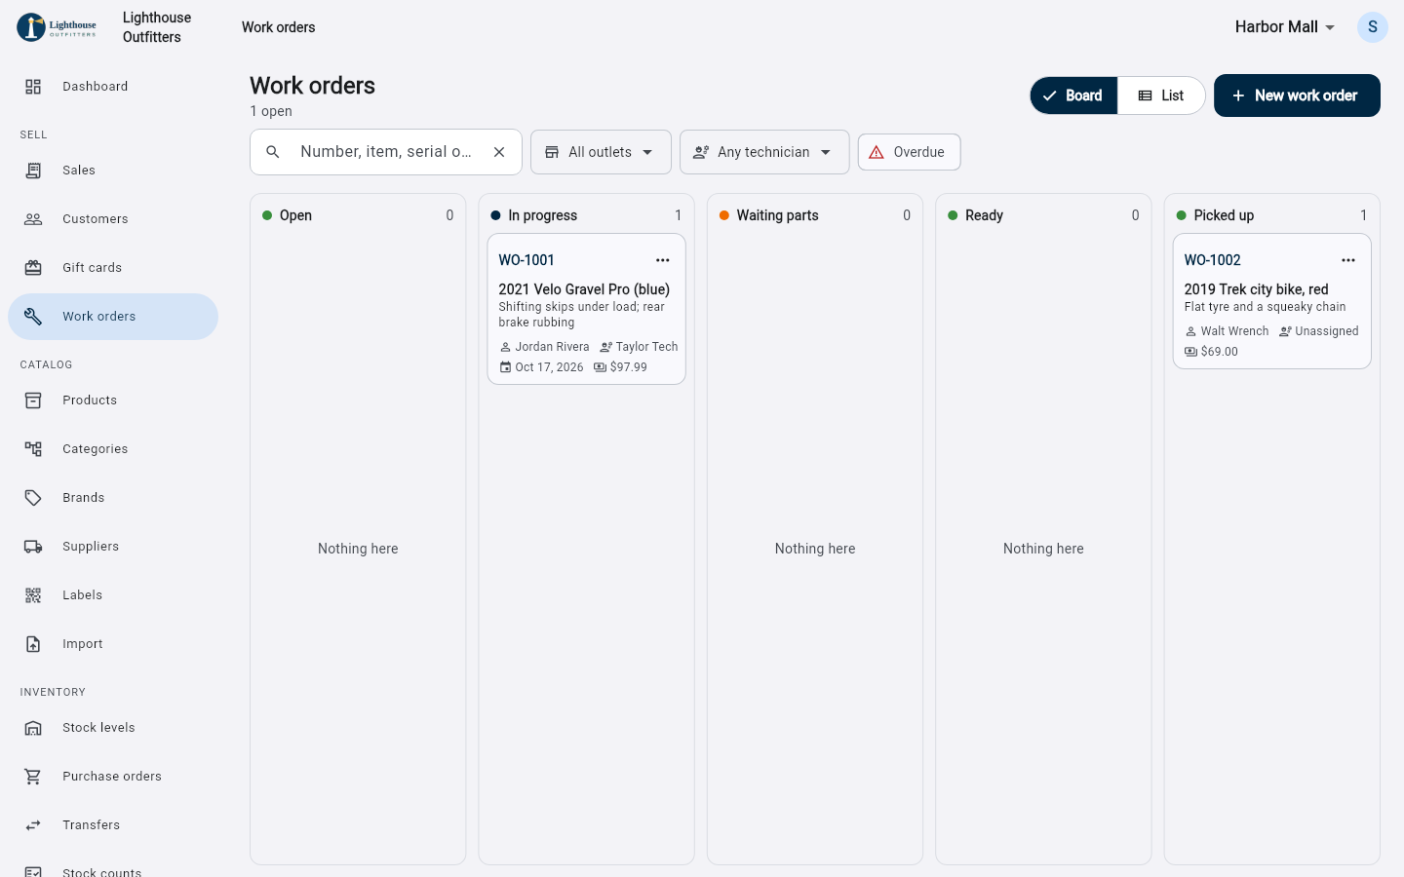Select the 2021 Velo Gravel Pro card title
Image resolution: width=1404 pixels, height=877 pixels.
click(584, 289)
